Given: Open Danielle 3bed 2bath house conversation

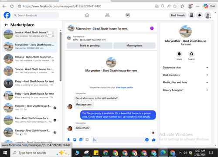Looking at the screenshot, I should click(x=30, y=108).
